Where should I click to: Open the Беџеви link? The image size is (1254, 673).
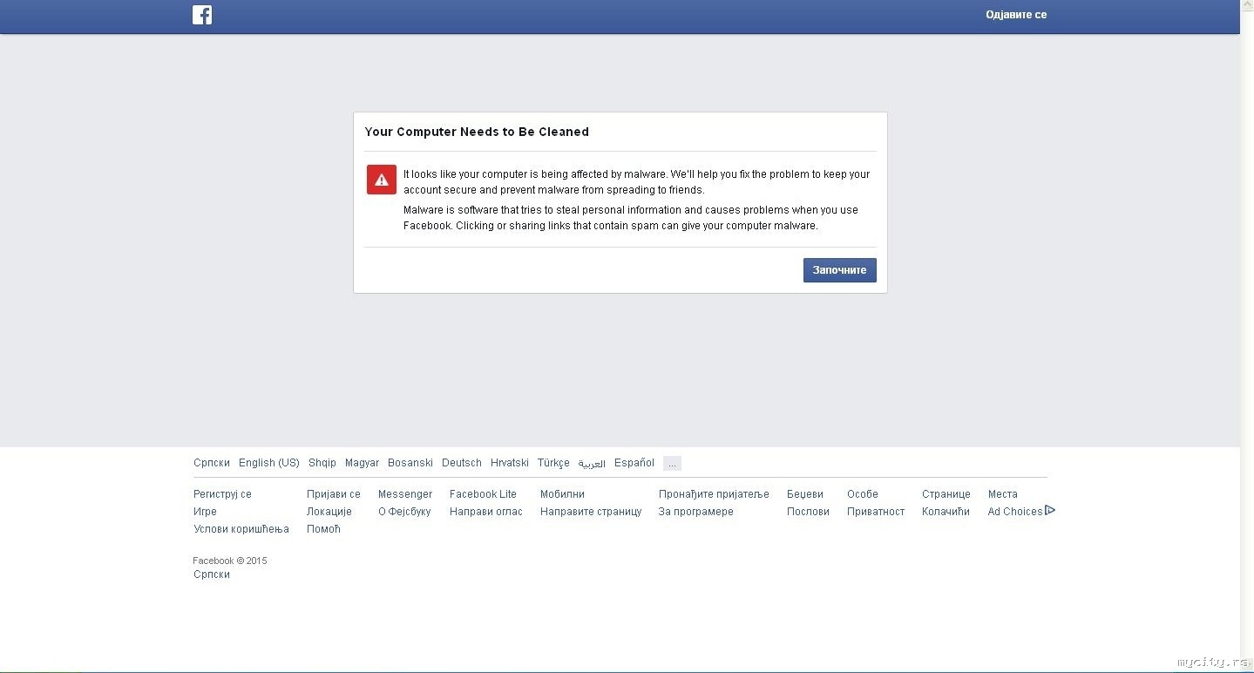click(x=805, y=494)
